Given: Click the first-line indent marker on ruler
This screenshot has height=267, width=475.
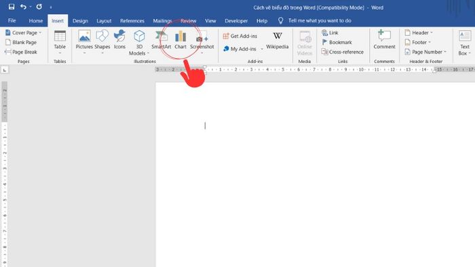Looking at the screenshot, I should 205,68.
